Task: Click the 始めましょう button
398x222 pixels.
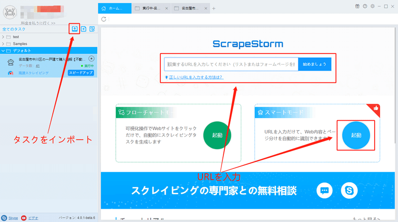Action: coord(314,64)
